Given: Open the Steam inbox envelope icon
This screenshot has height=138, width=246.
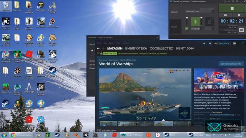Looking at the screenshot, I should coord(210,43).
